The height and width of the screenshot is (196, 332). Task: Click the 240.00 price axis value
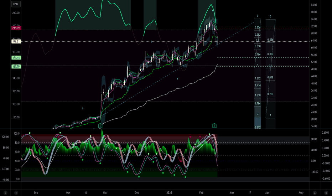(16, 13)
